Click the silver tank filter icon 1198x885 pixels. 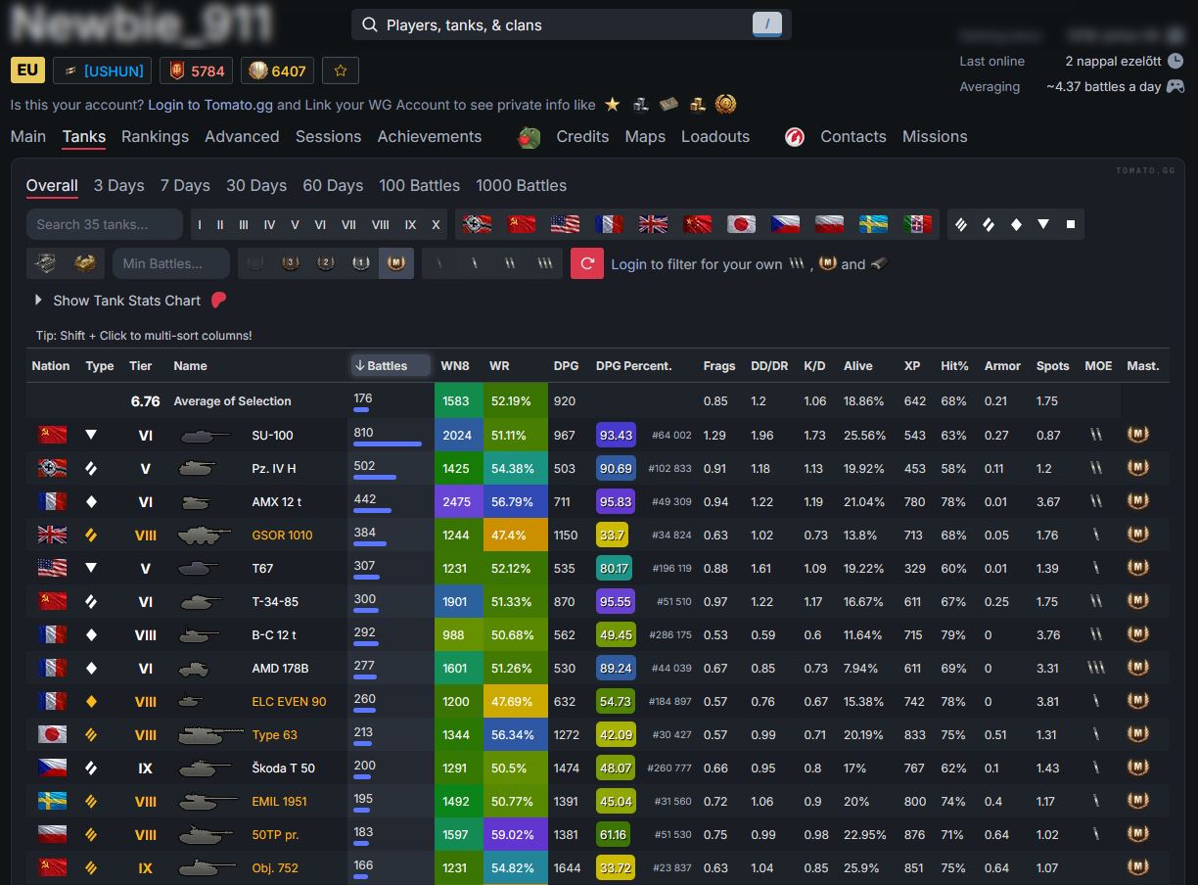tap(46, 263)
